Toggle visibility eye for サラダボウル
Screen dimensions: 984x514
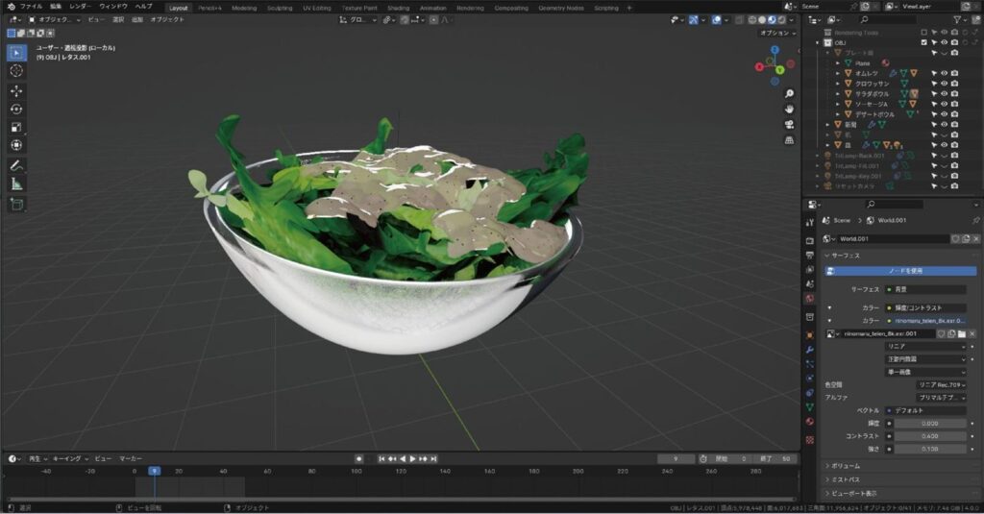944,93
